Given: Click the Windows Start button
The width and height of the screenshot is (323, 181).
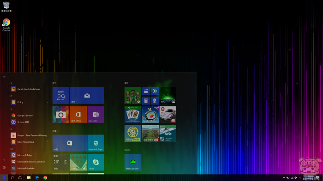Looking at the screenshot, I should [4, 178].
